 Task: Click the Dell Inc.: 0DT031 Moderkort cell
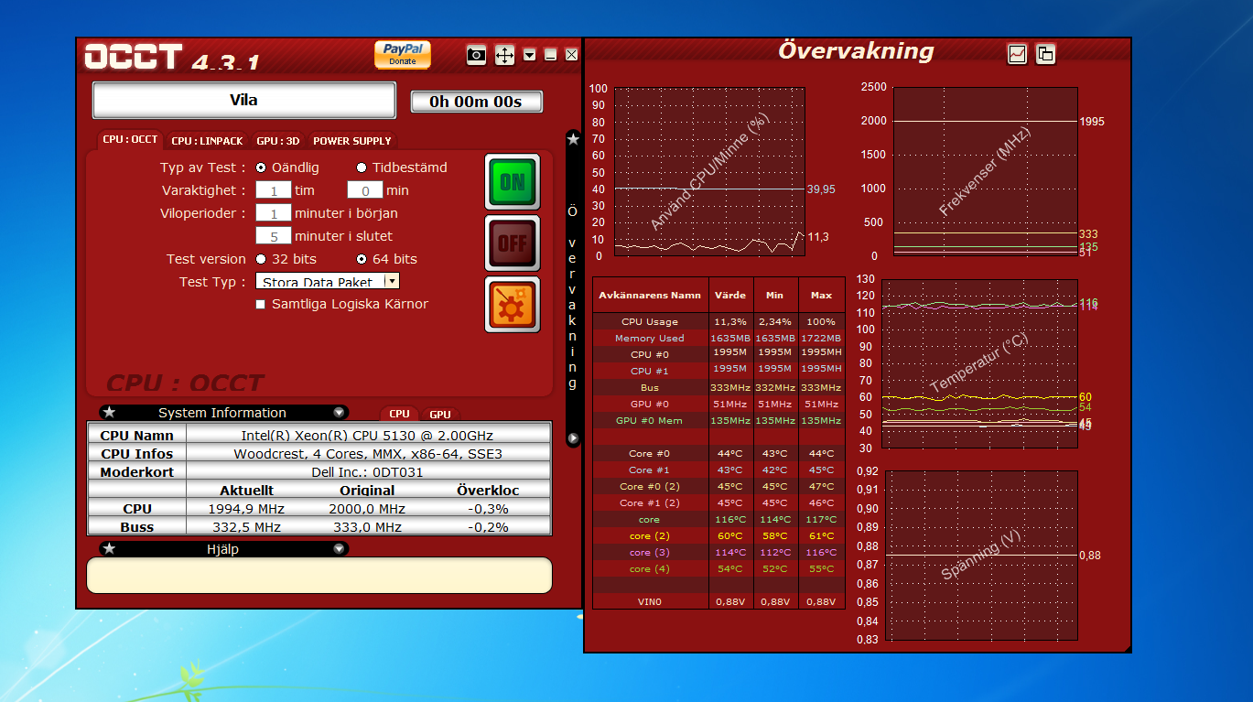369,472
